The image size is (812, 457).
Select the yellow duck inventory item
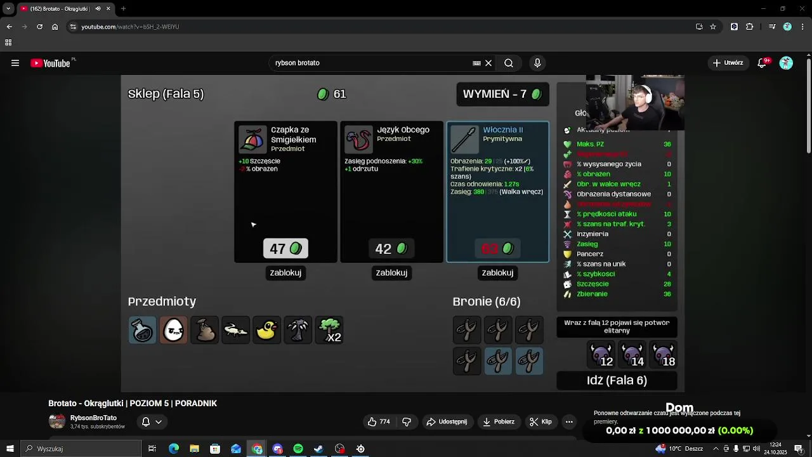coord(266,330)
